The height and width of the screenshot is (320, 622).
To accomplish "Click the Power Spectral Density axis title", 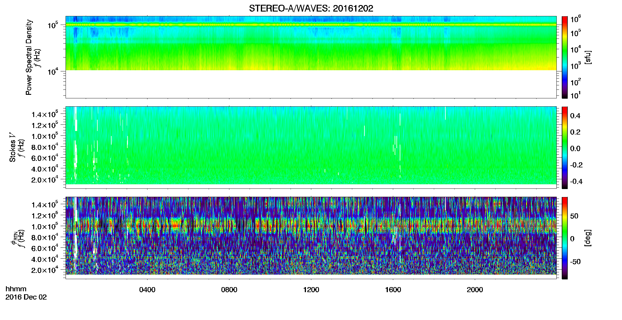I will pyautogui.click(x=29, y=57).
